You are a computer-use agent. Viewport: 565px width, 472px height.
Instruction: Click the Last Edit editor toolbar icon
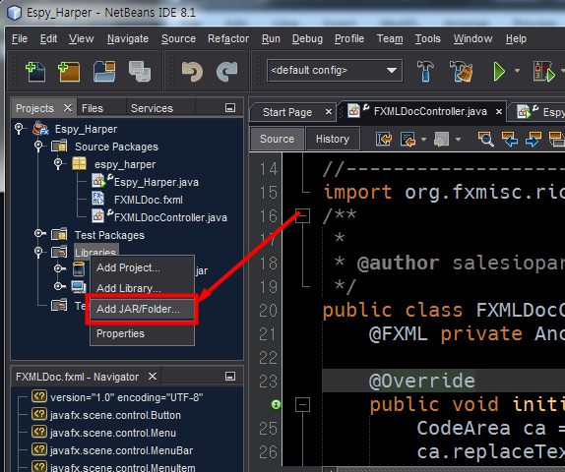coord(384,139)
